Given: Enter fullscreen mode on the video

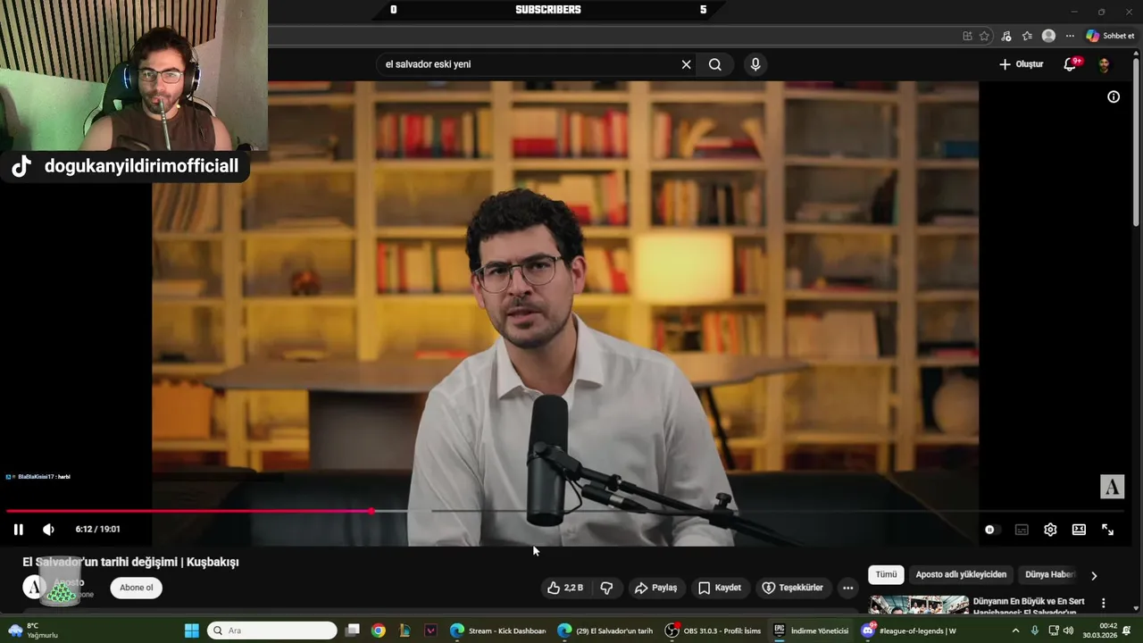Looking at the screenshot, I should point(1107,530).
